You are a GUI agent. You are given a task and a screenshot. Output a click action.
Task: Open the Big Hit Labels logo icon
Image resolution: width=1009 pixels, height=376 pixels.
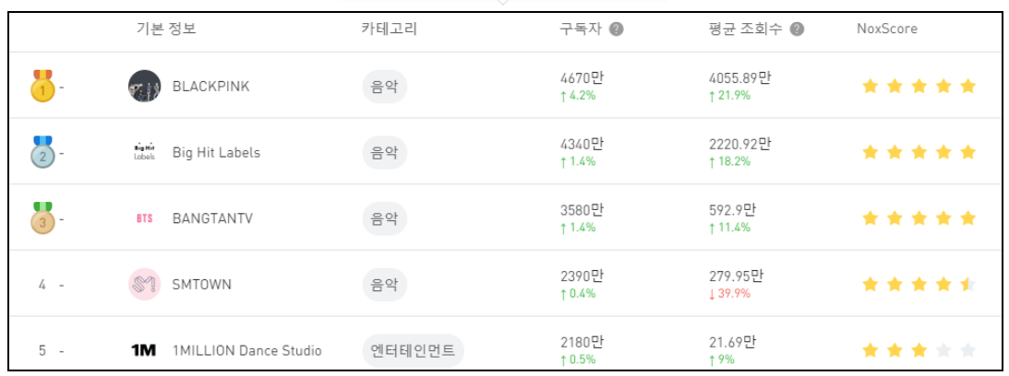click(144, 152)
